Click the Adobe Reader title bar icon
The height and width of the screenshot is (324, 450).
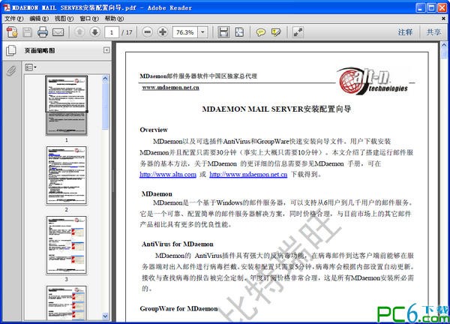coord(7,7)
